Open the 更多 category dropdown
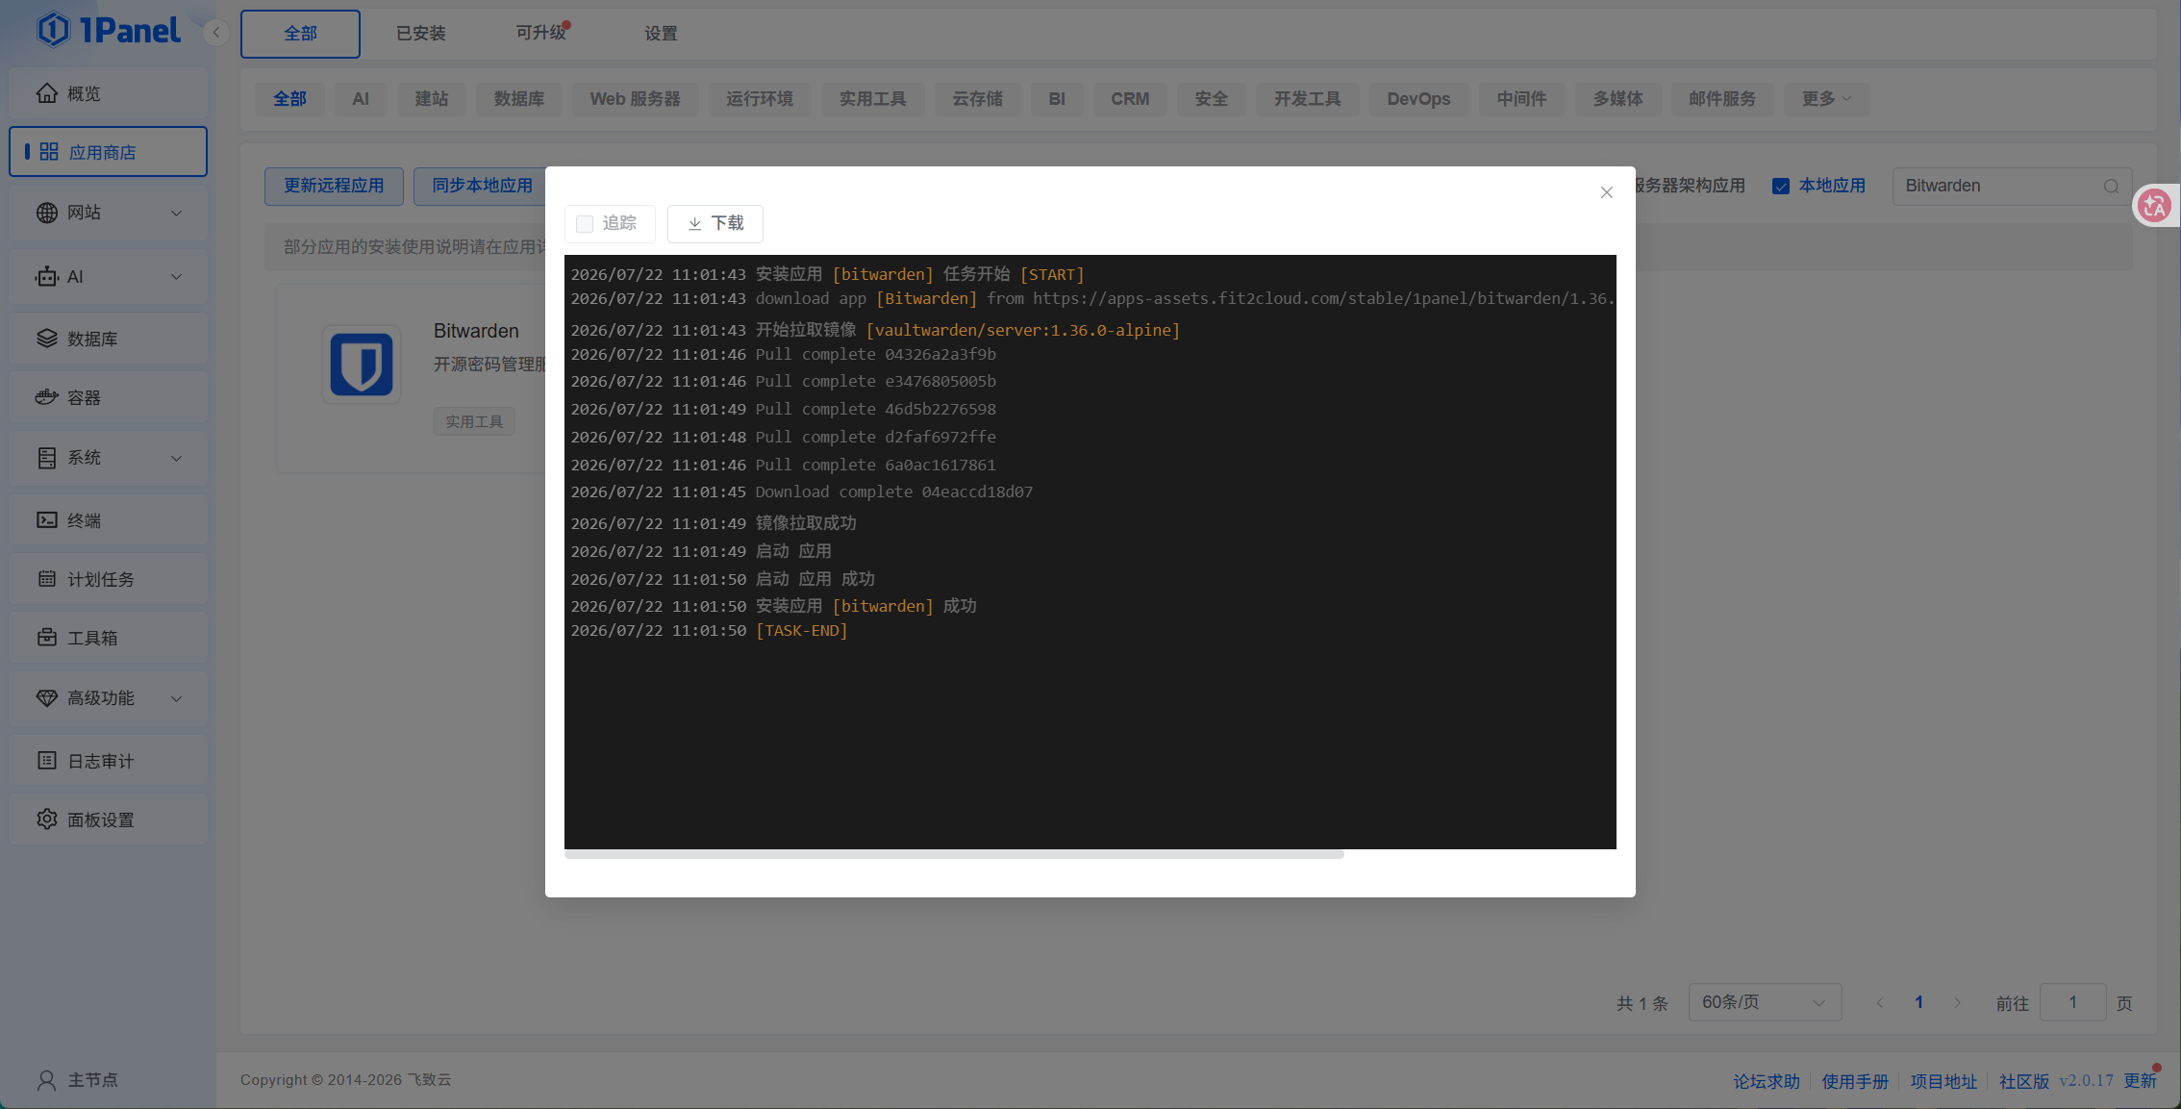The width and height of the screenshot is (2181, 1109). coord(1826,99)
